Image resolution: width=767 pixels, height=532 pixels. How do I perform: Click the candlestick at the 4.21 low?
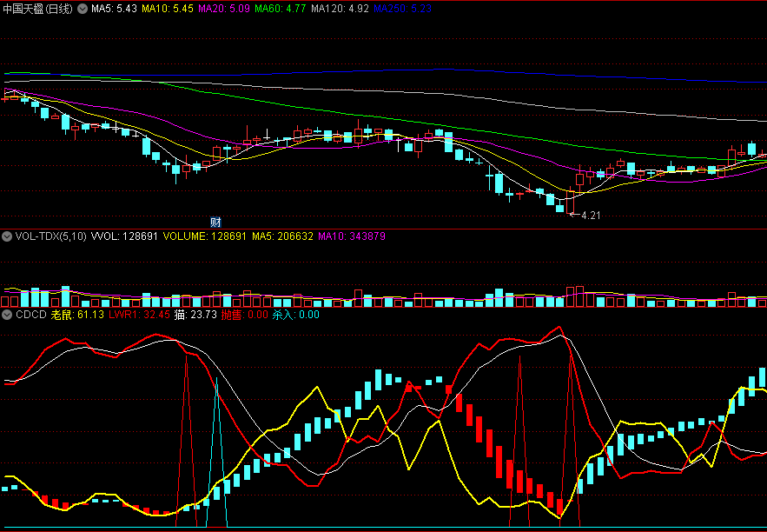571,202
